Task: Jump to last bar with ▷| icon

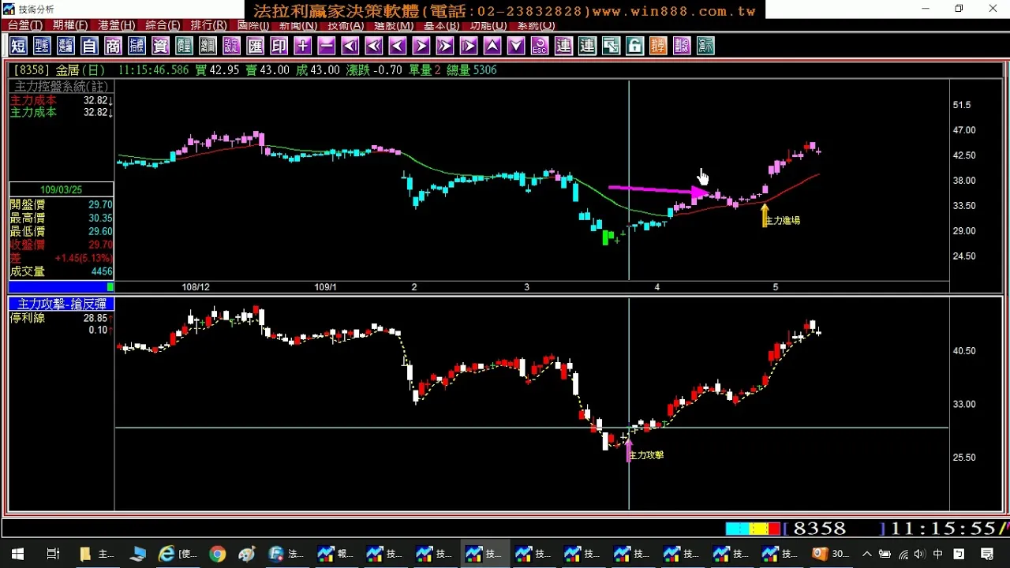Action: (x=469, y=46)
